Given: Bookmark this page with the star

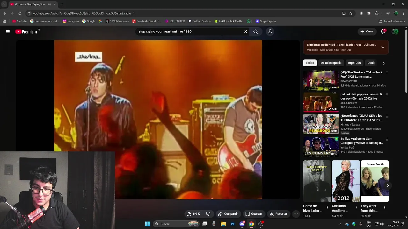Looking at the screenshot, I should pyautogui.click(x=351, y=13).
